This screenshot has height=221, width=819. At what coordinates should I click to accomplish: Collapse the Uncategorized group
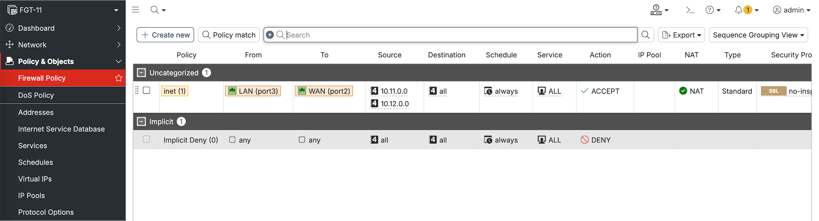pos(142,73)
